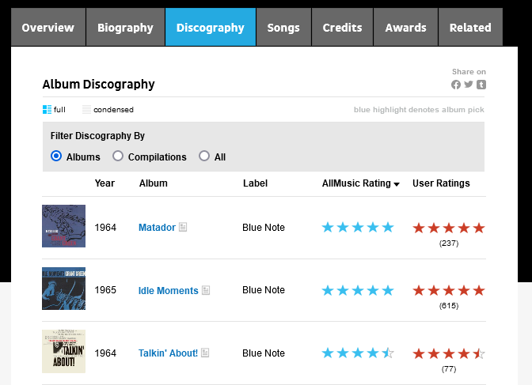Sort by AllMusic Rating column arrow

coord(396,184)
